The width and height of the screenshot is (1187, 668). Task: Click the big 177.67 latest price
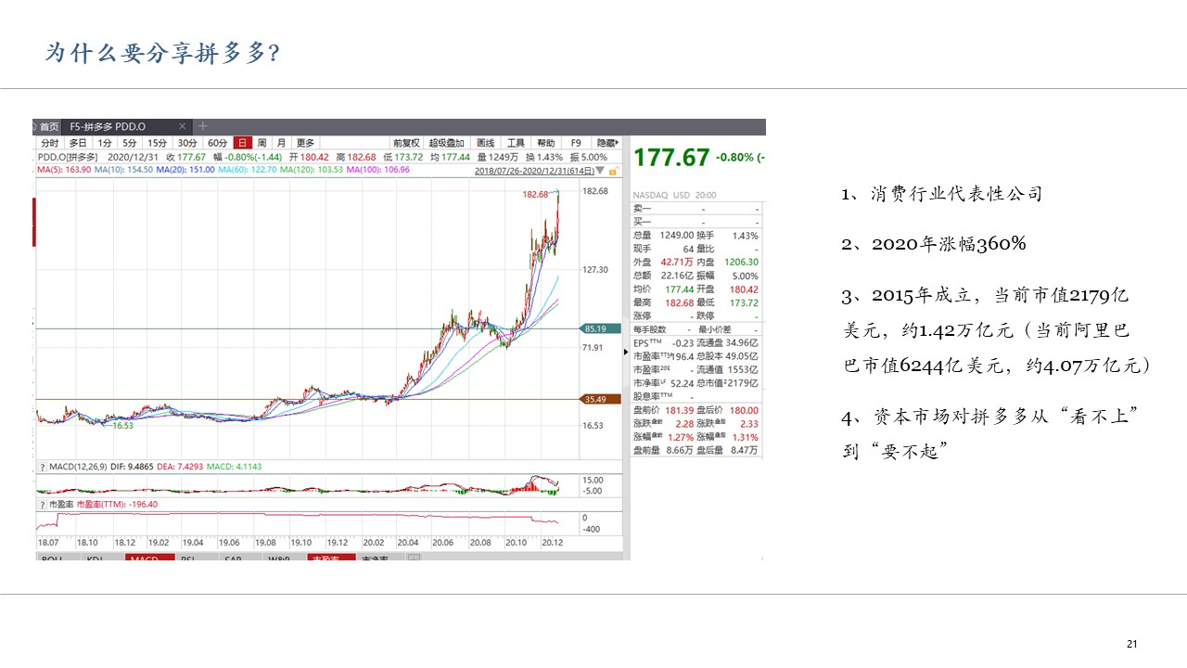click(671, 158)
